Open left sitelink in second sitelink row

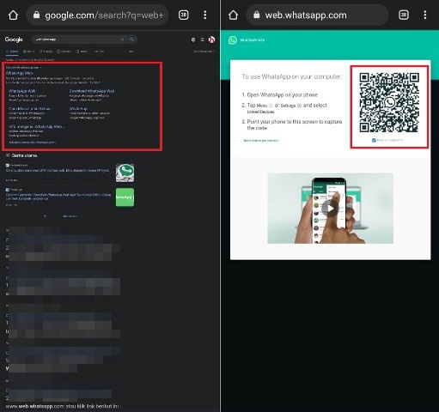[x=29, y=109]
